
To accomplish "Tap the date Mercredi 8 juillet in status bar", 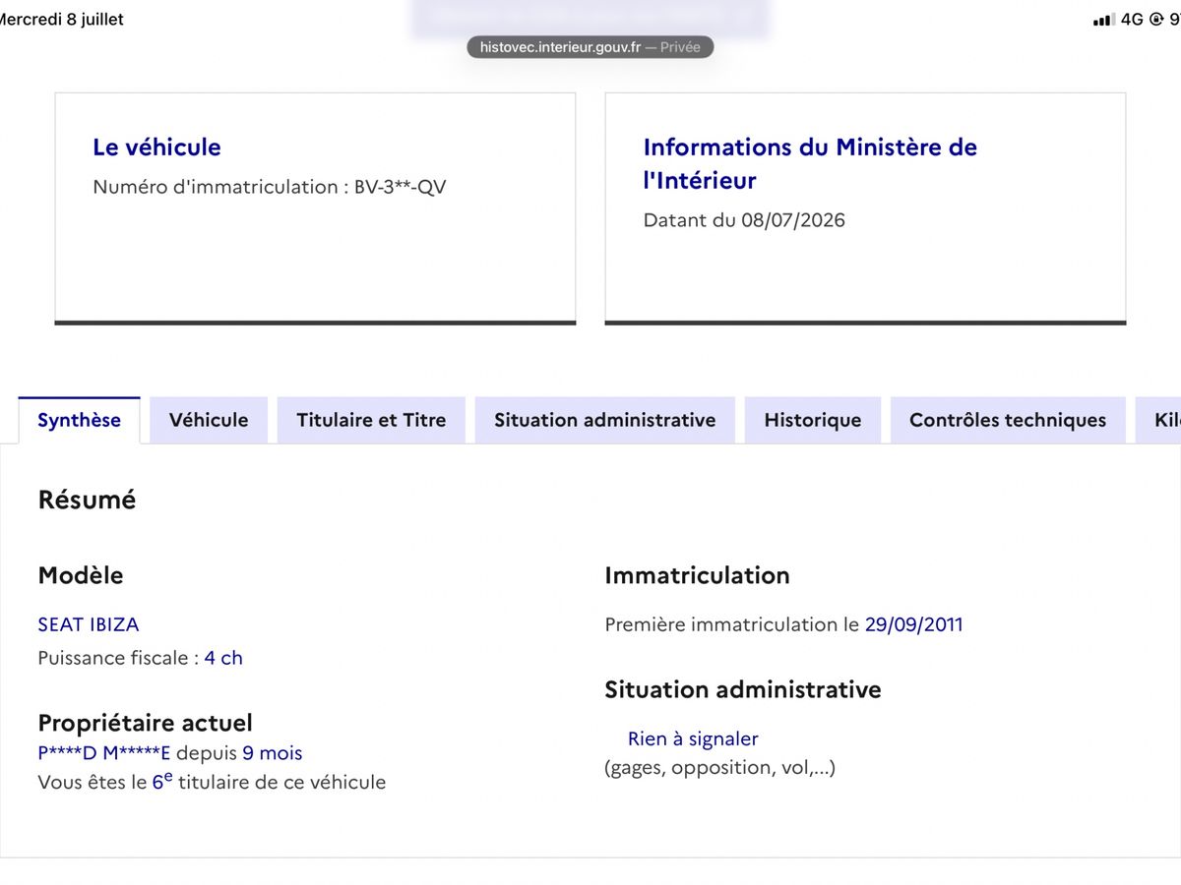I will [x=62, y=19].
